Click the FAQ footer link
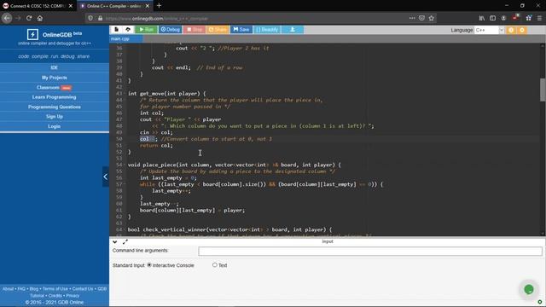Viewport: 546px width, 307px height. click(21, 289)
